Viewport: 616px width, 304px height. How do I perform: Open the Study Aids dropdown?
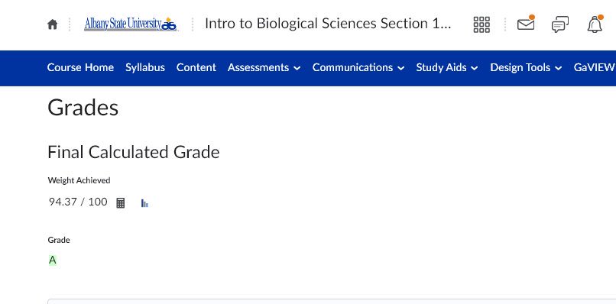[447, 67]
